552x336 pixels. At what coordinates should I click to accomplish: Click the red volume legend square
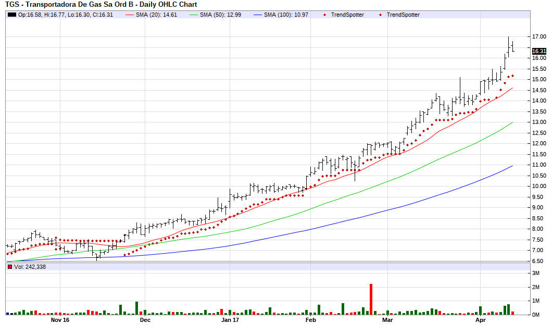point(10,267)
